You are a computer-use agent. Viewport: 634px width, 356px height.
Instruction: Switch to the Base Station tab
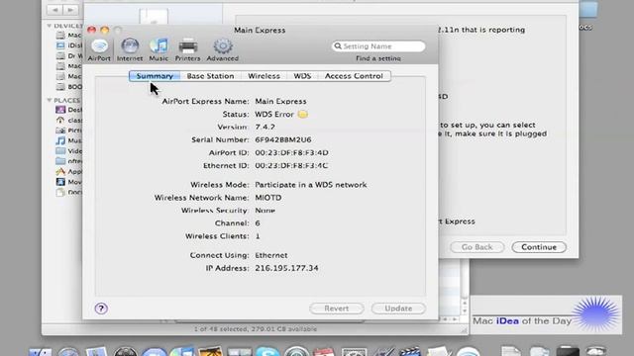coord(210,76)
